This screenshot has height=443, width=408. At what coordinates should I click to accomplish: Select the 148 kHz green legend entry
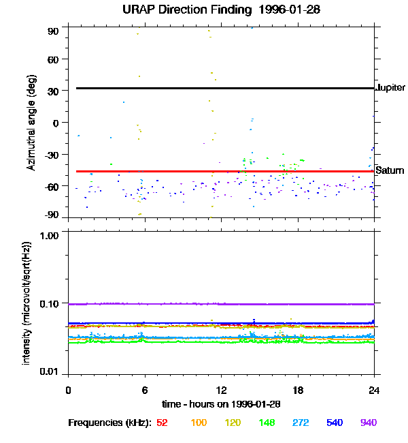pos(267,423)
